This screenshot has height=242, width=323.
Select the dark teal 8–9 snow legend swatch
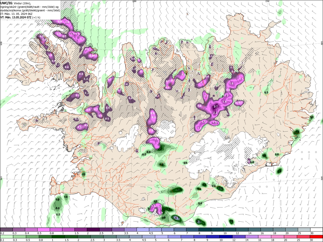(x=205, y=230)
